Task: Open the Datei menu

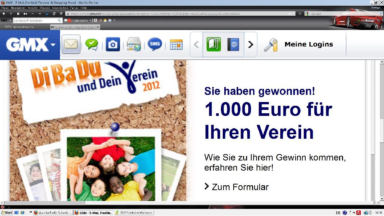Action: (x=4, y=8)
